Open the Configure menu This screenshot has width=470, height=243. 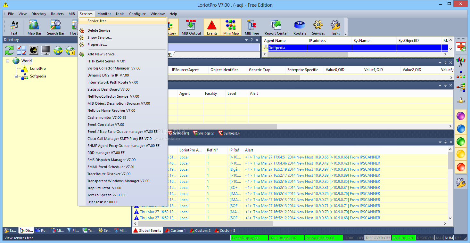coord(137,14)
